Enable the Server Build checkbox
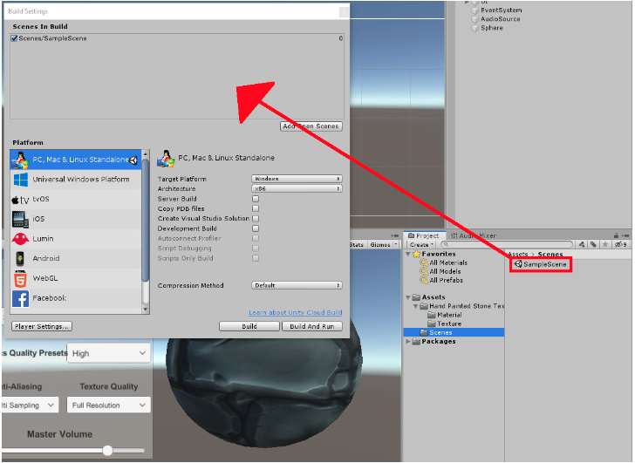The width and height of the screenshot is (635, 463). click(256, 199)
